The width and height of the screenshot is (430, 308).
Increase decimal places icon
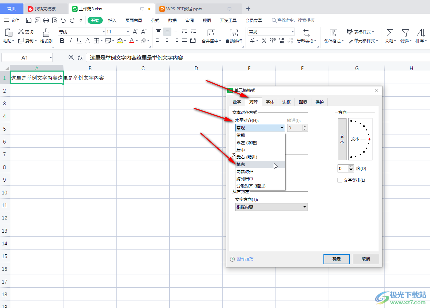pos(281,41)
